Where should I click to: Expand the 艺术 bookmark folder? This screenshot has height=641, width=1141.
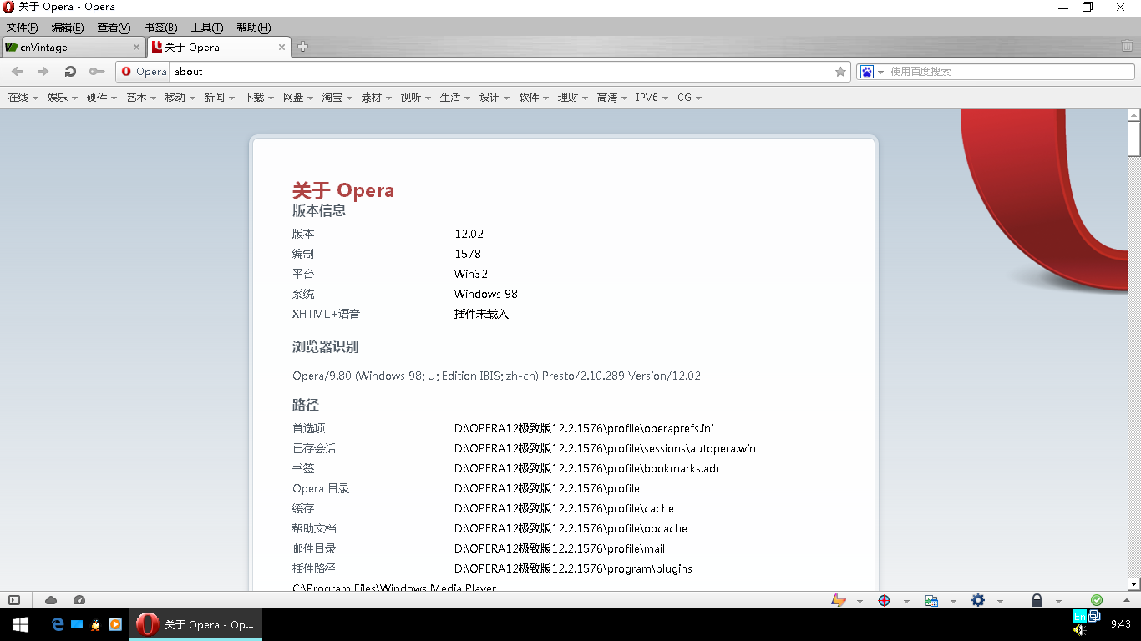141,98
